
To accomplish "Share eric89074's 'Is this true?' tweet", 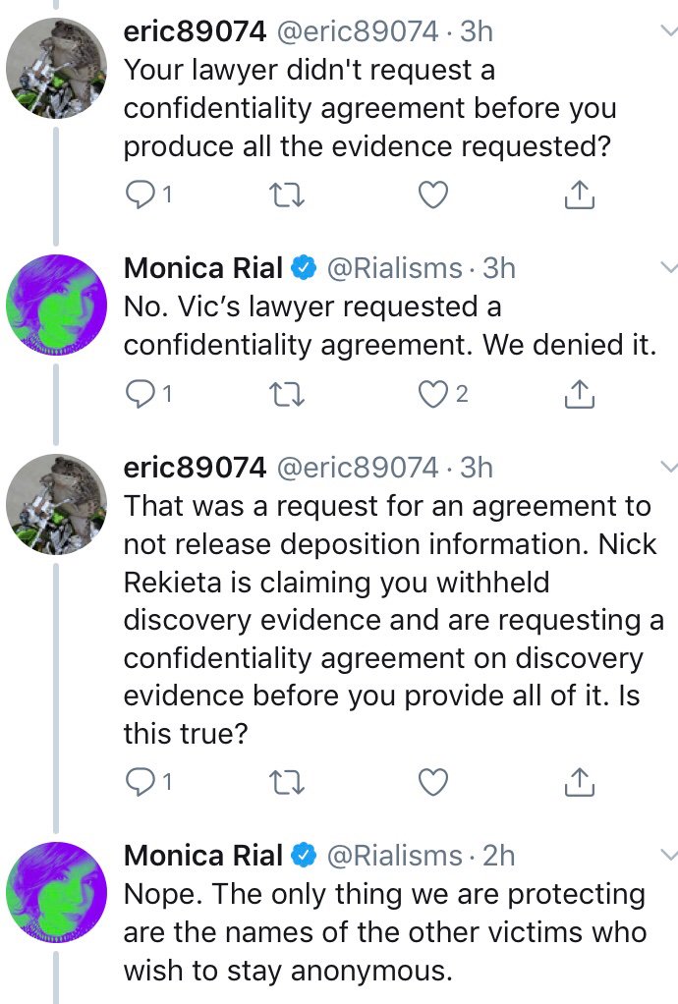I will click(x=580, y=782).
